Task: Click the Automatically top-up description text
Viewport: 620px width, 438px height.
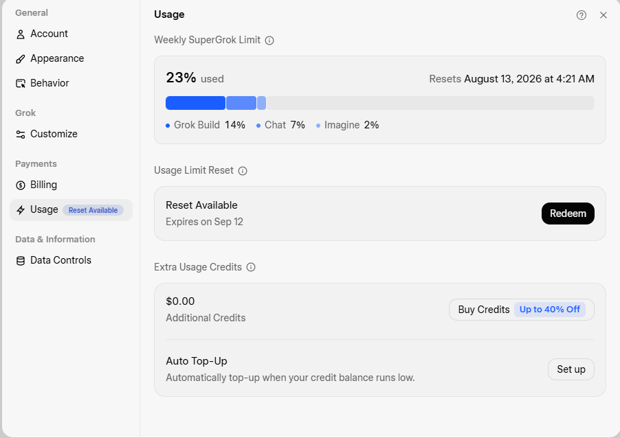Action: [x=290, y=378]
